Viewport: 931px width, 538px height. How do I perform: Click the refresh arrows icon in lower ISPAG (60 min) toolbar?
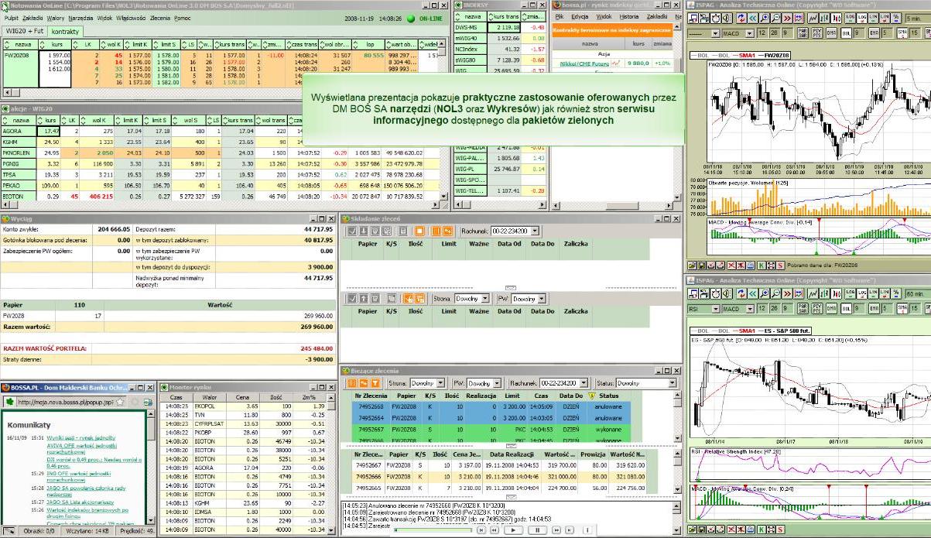pyautogui.click(x=741, y=293)
